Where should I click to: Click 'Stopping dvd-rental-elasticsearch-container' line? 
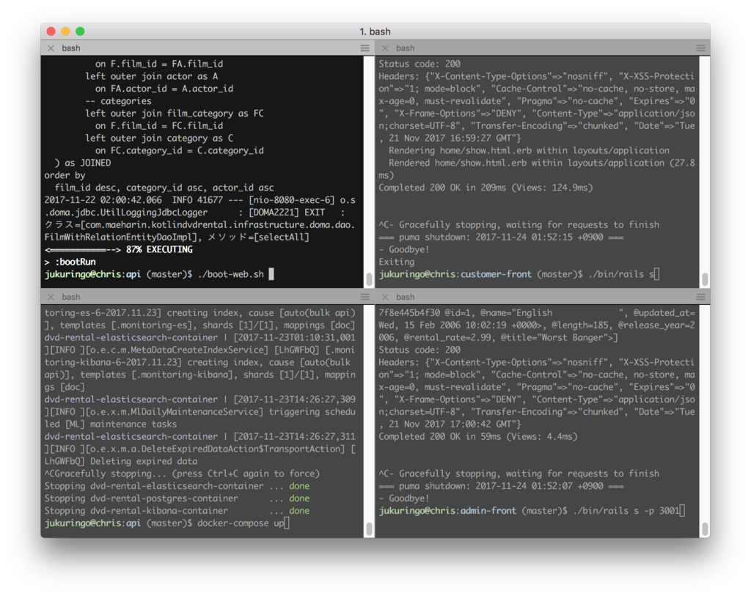point(177,486)
